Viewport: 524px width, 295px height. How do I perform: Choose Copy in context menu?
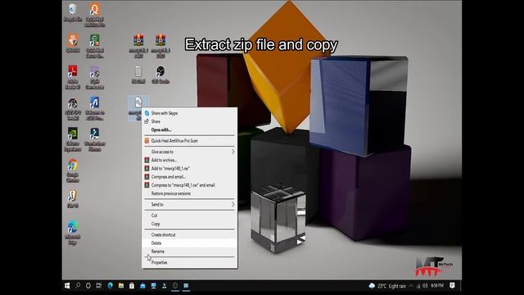189,224
